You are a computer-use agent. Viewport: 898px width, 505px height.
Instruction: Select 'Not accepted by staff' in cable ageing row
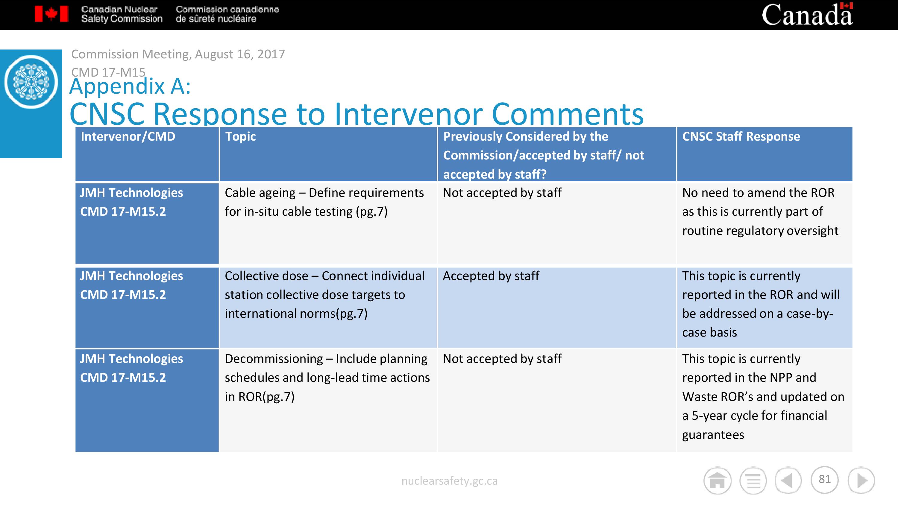click(x=557, y=223)
